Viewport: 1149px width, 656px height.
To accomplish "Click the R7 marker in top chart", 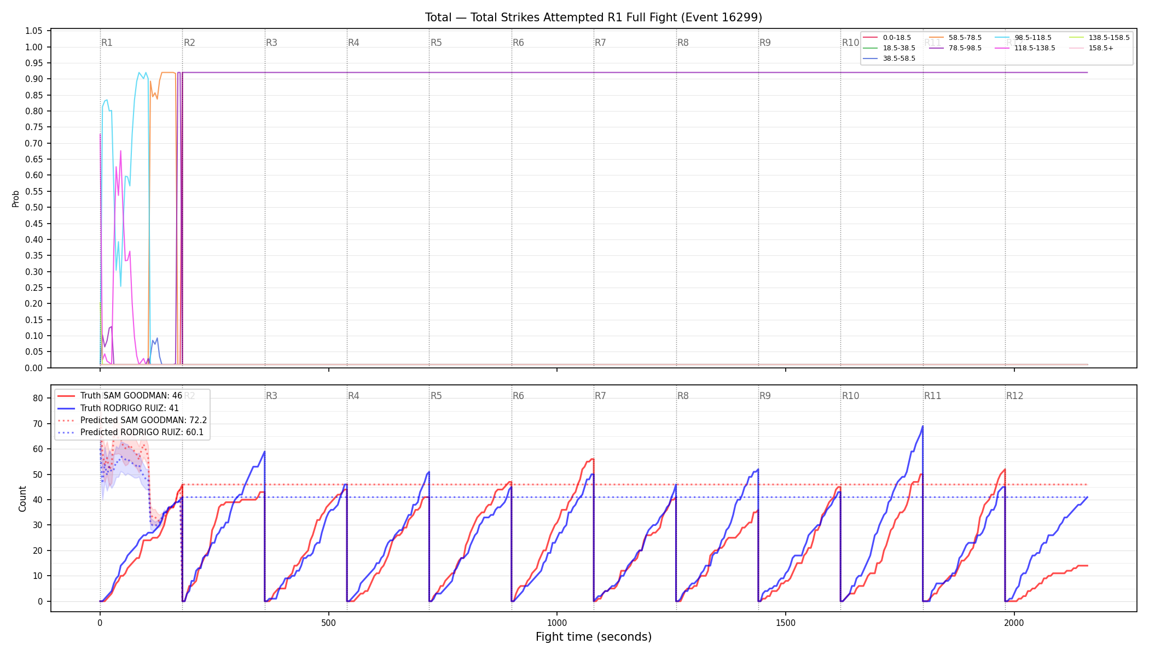I will coord(600,43).
